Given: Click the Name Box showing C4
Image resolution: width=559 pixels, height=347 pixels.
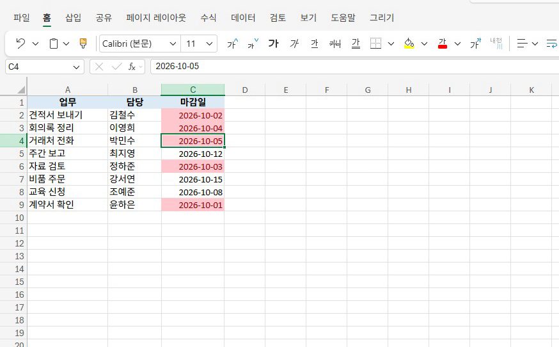Looking at the screenshot, I should tap(38, 67).
